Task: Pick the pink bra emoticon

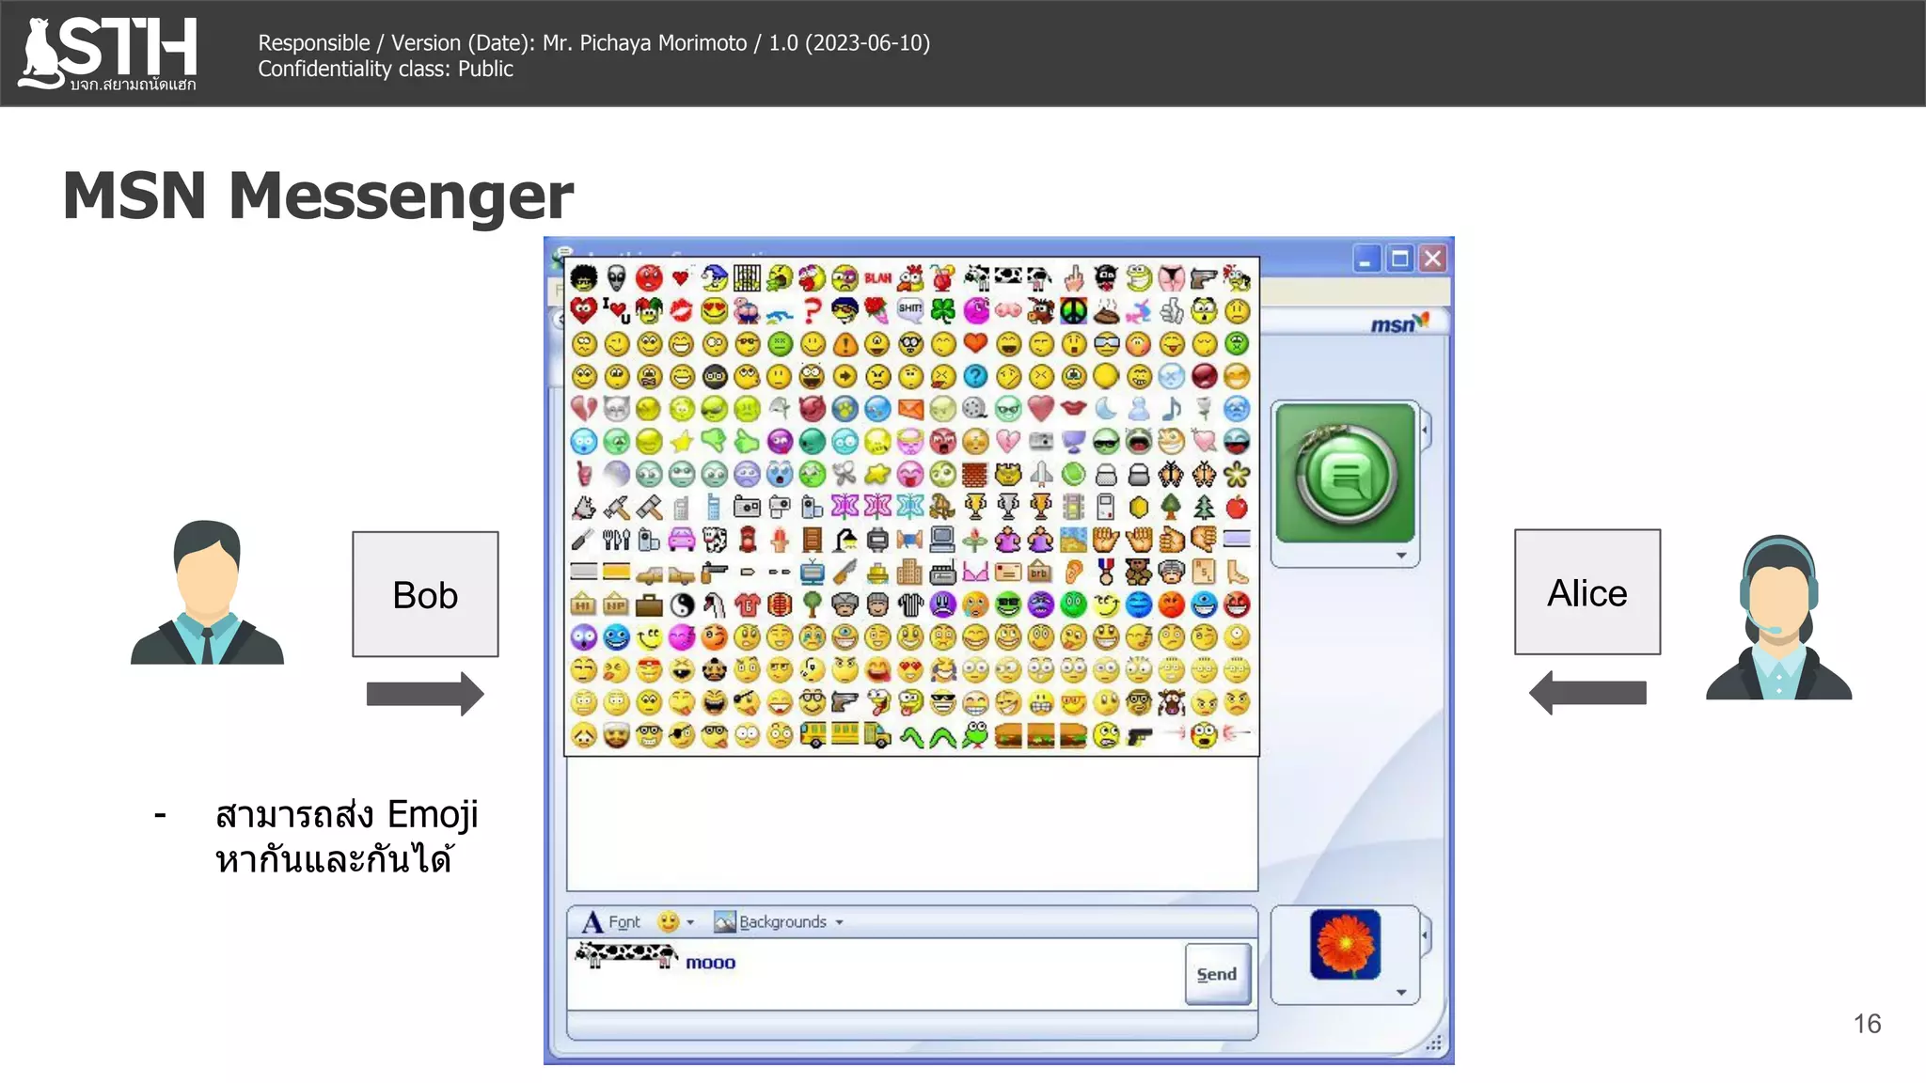Action: point(975,572)
